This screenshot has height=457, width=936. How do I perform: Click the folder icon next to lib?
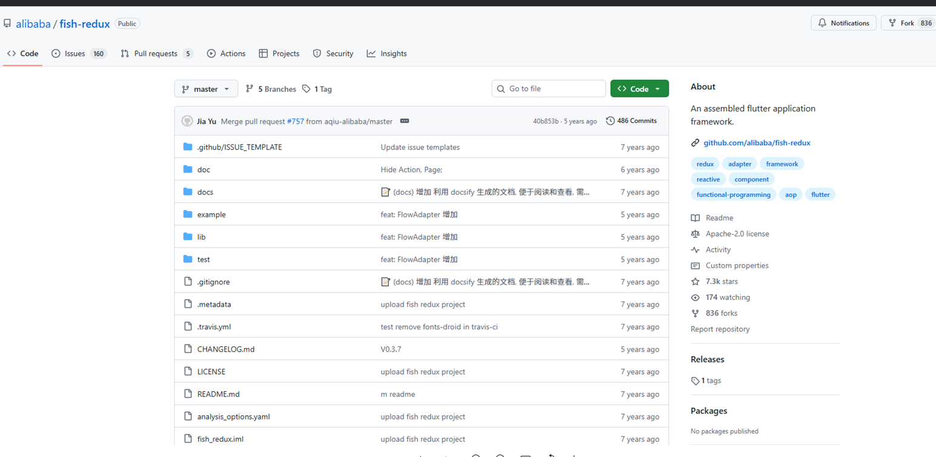click(188, 237)
